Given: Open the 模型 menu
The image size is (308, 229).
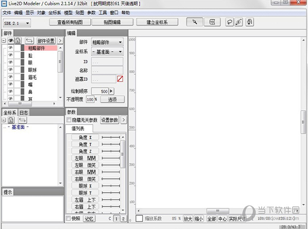Looking at the screenshot, I should tap(66, 12).
